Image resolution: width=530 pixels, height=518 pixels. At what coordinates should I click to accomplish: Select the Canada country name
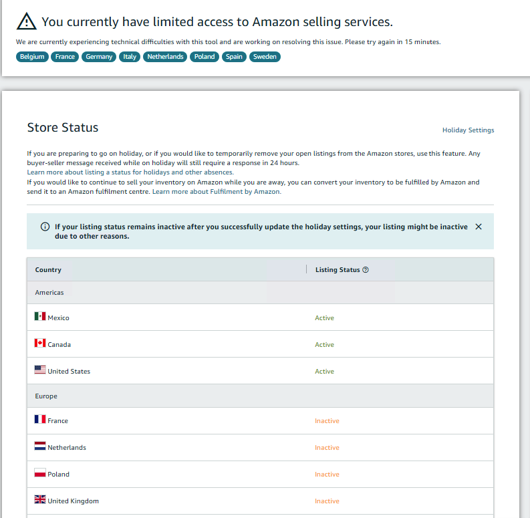59,344
